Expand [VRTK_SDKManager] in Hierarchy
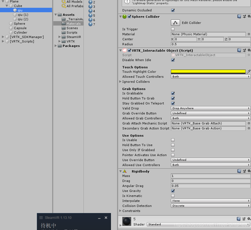 point(3,37)
